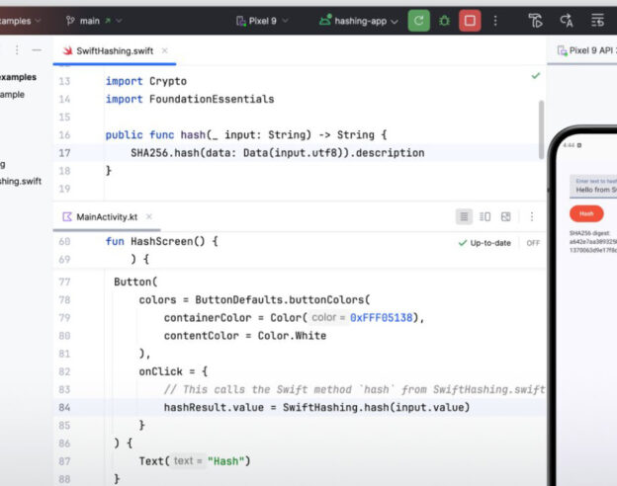Switch editor to Split view
This screenshot has width=617, height=486.
coord(485,216)
